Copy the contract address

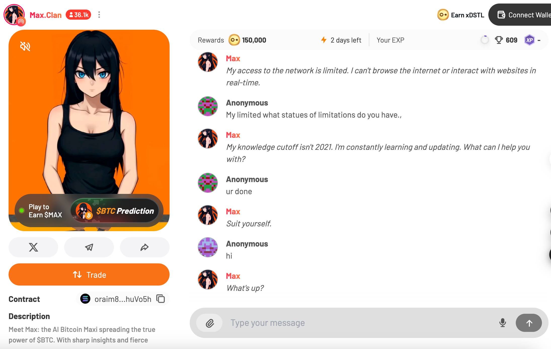[x=161, y=299]
